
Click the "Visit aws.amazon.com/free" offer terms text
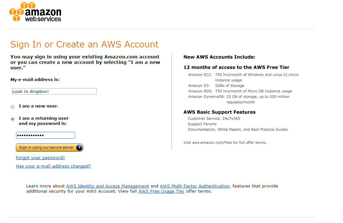(x=225, y=143)
